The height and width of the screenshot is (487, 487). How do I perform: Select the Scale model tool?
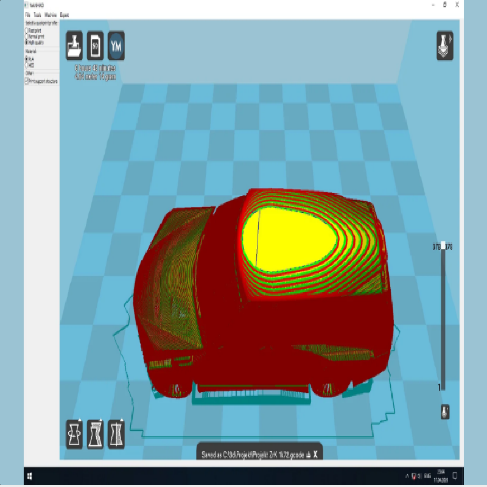pyautogui.click(x=96, y=434)
